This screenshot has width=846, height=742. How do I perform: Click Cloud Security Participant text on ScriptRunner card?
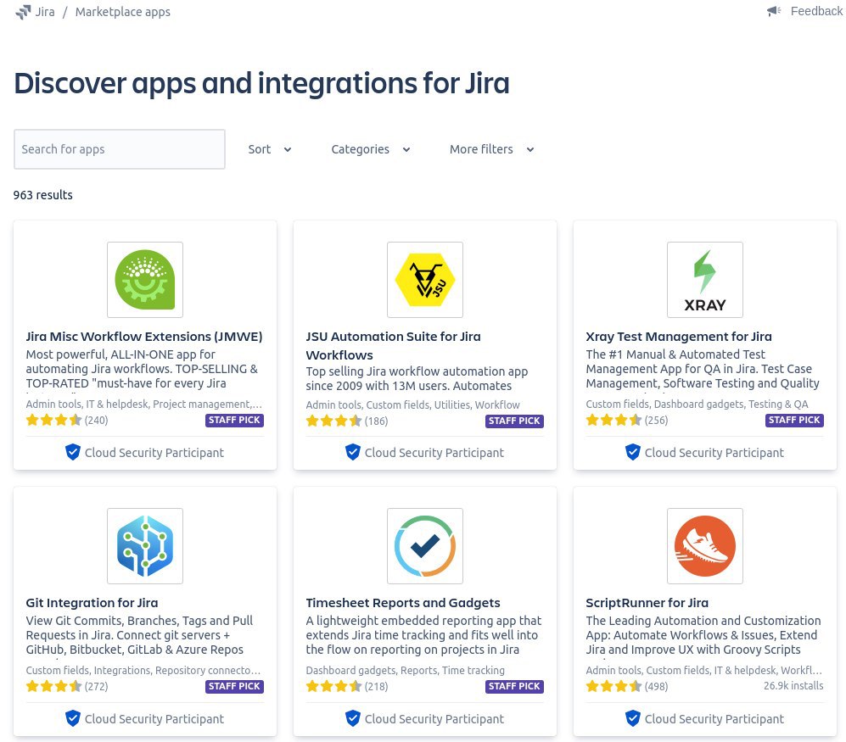[714, 719]
